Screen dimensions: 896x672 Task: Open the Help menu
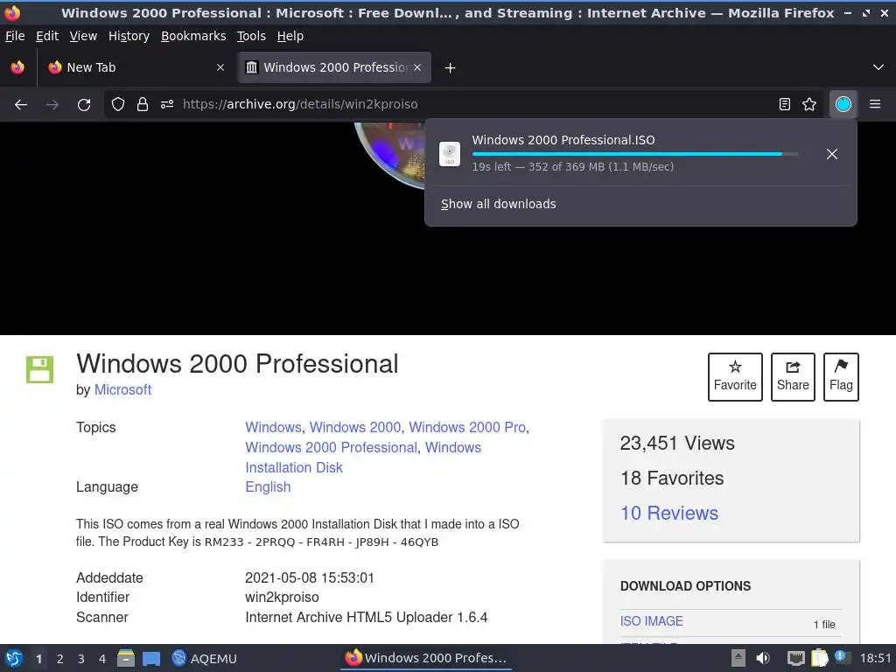pos(290,36)
